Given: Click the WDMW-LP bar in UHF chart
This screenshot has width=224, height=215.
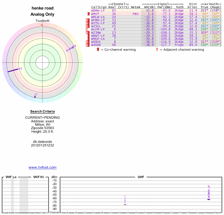Looking at the screenshot, I should (209, 199).
